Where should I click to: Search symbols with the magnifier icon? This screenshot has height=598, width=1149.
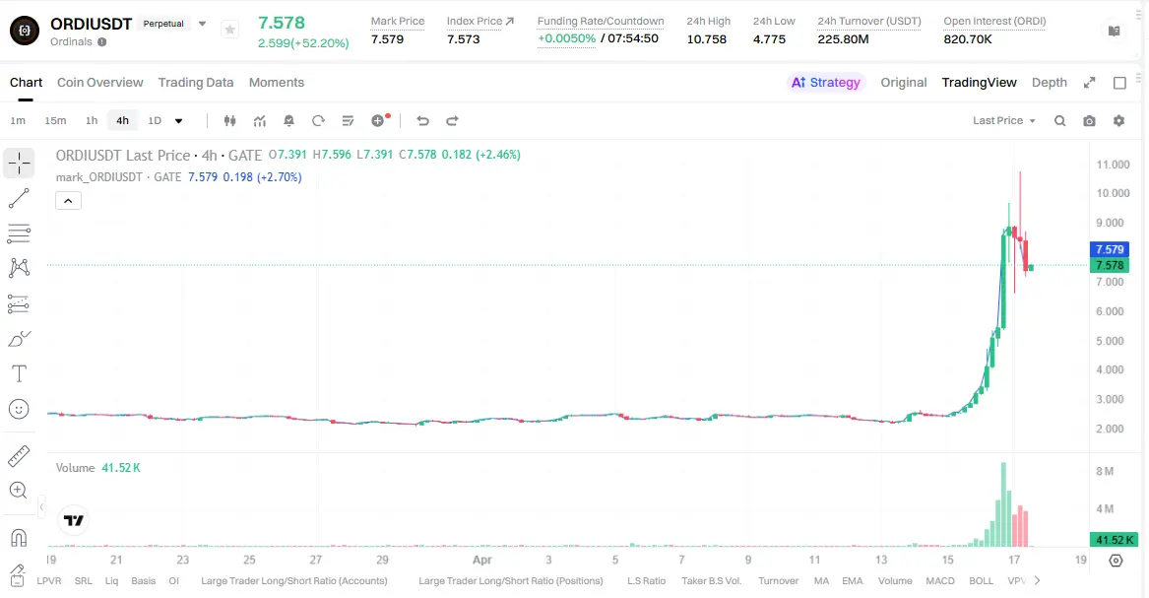tap(1059, 121)
